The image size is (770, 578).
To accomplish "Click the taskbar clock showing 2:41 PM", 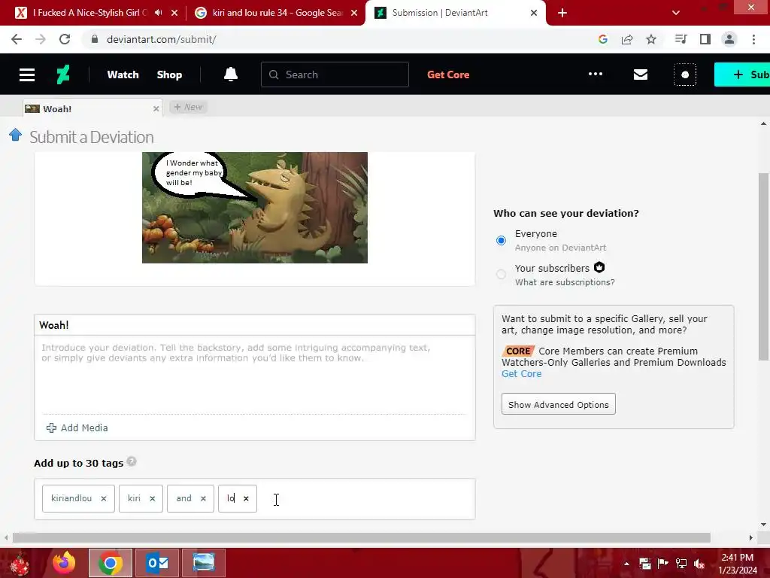I will pos(737,564).
